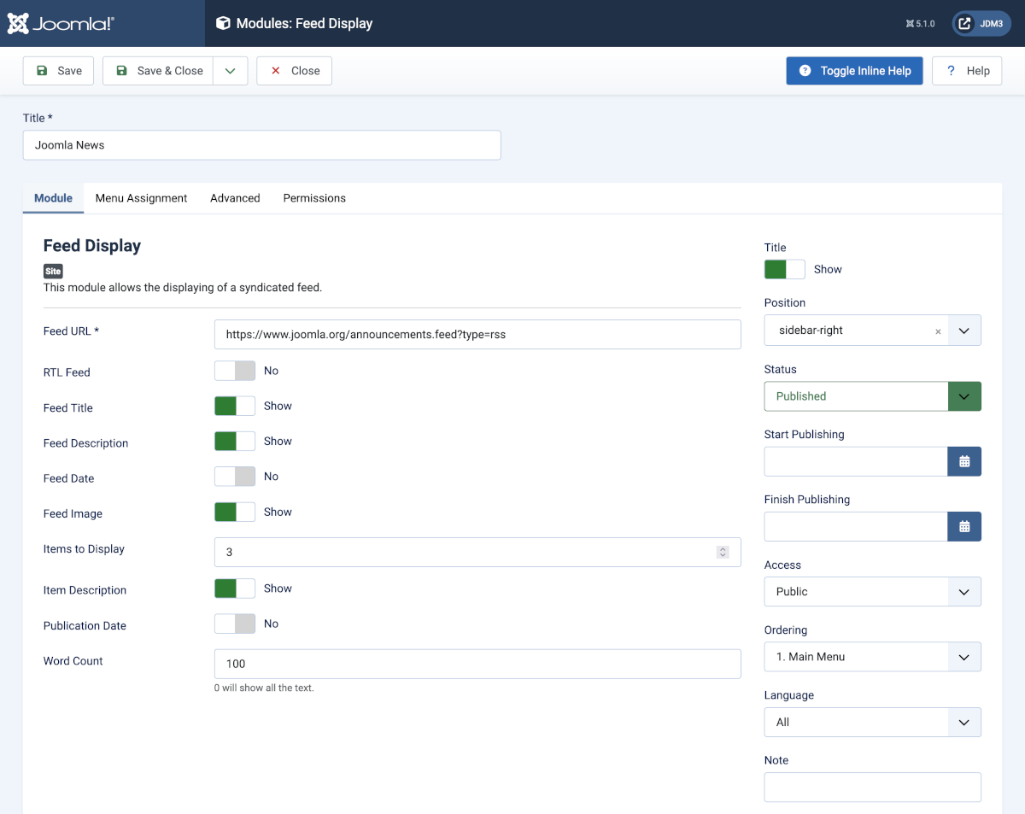Click the Joomla logo in header
The width and height of the screenshot is (1025, 814).
point(61,23)
